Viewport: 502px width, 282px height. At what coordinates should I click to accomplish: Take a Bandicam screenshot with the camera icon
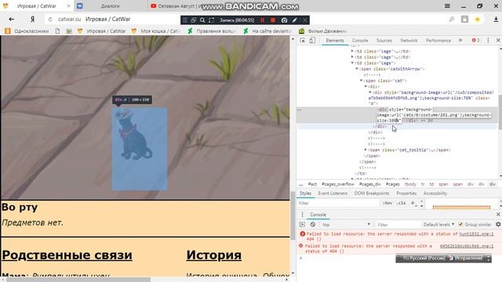tap(284, 20)
